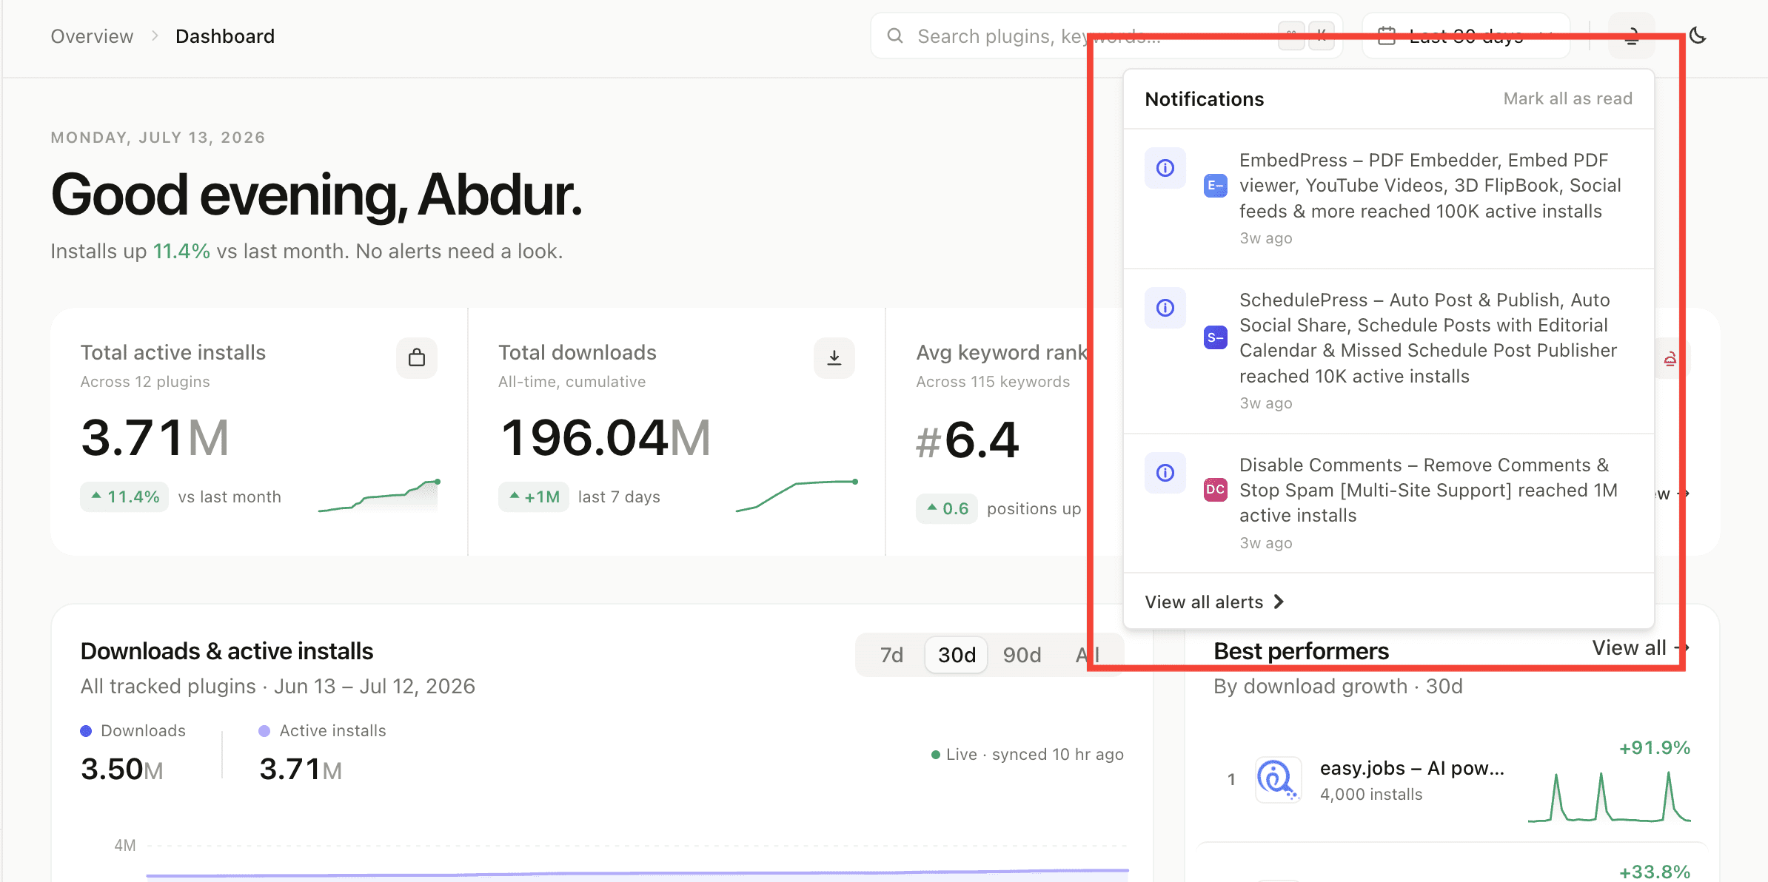Toggle dark mode with the moon icon
Screen dimensions: 1768x882
click(x=1698, y=36)
